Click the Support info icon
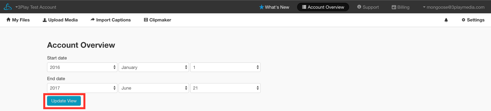 click(x=359, y=7)
